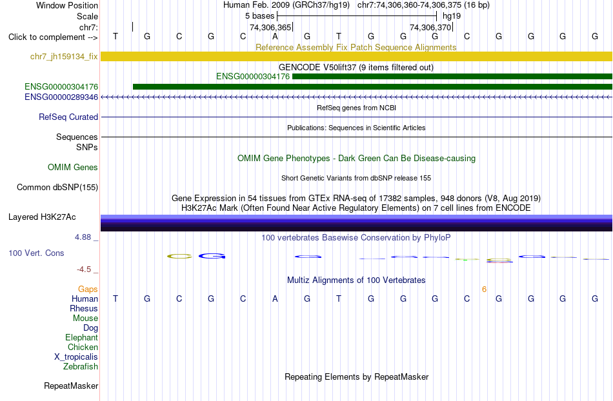Select the Rhesus species label
Viewport: 613px width, 401px height.
click(84, 308)
